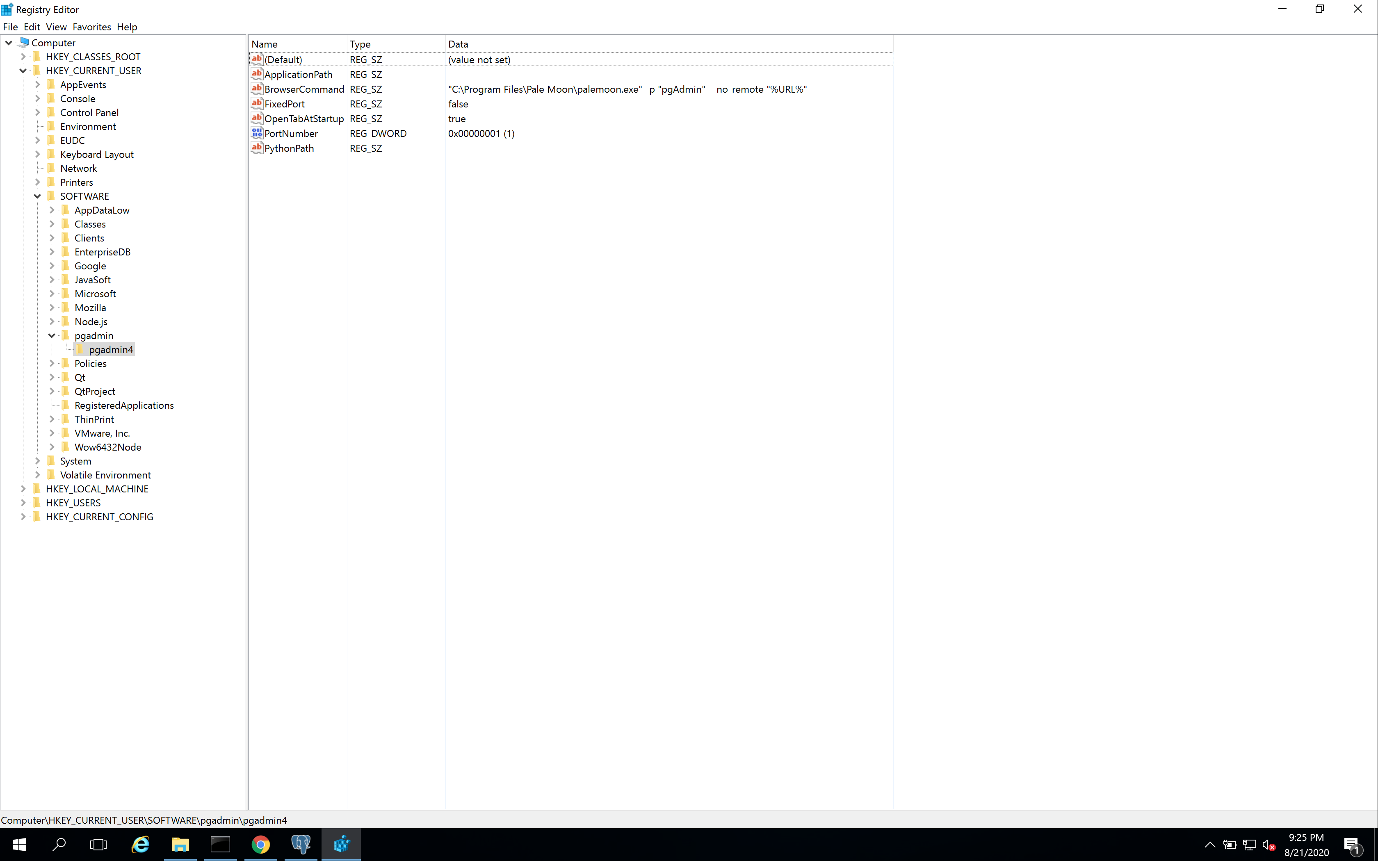Open the File menu
Screen dimensions: 1378x861
10,27
